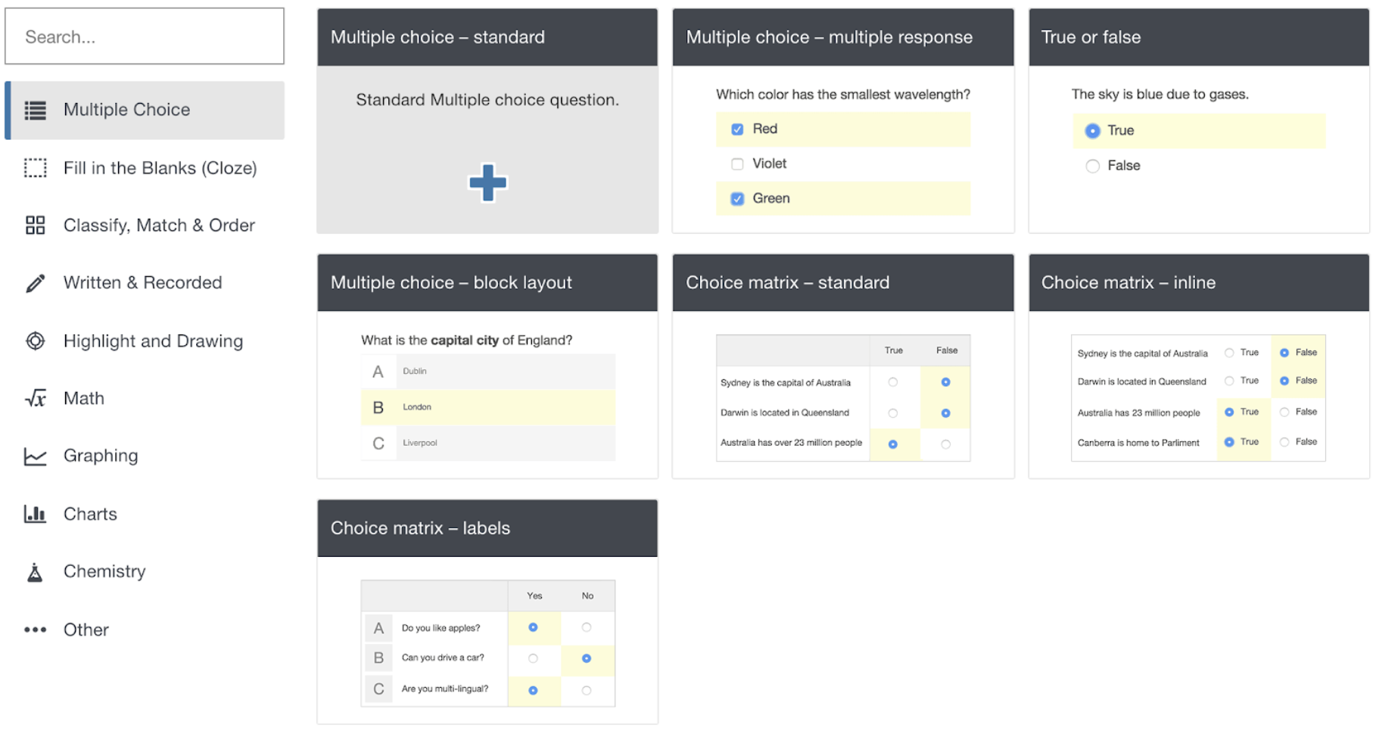This screenshot has height=734, width=1376.
Task: Click the Classify, Match & Order grid icon
Action: pyautogui.click(x=35, y=225)
